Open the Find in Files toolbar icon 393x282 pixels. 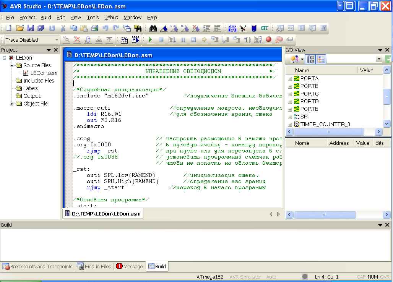[138, 28]
